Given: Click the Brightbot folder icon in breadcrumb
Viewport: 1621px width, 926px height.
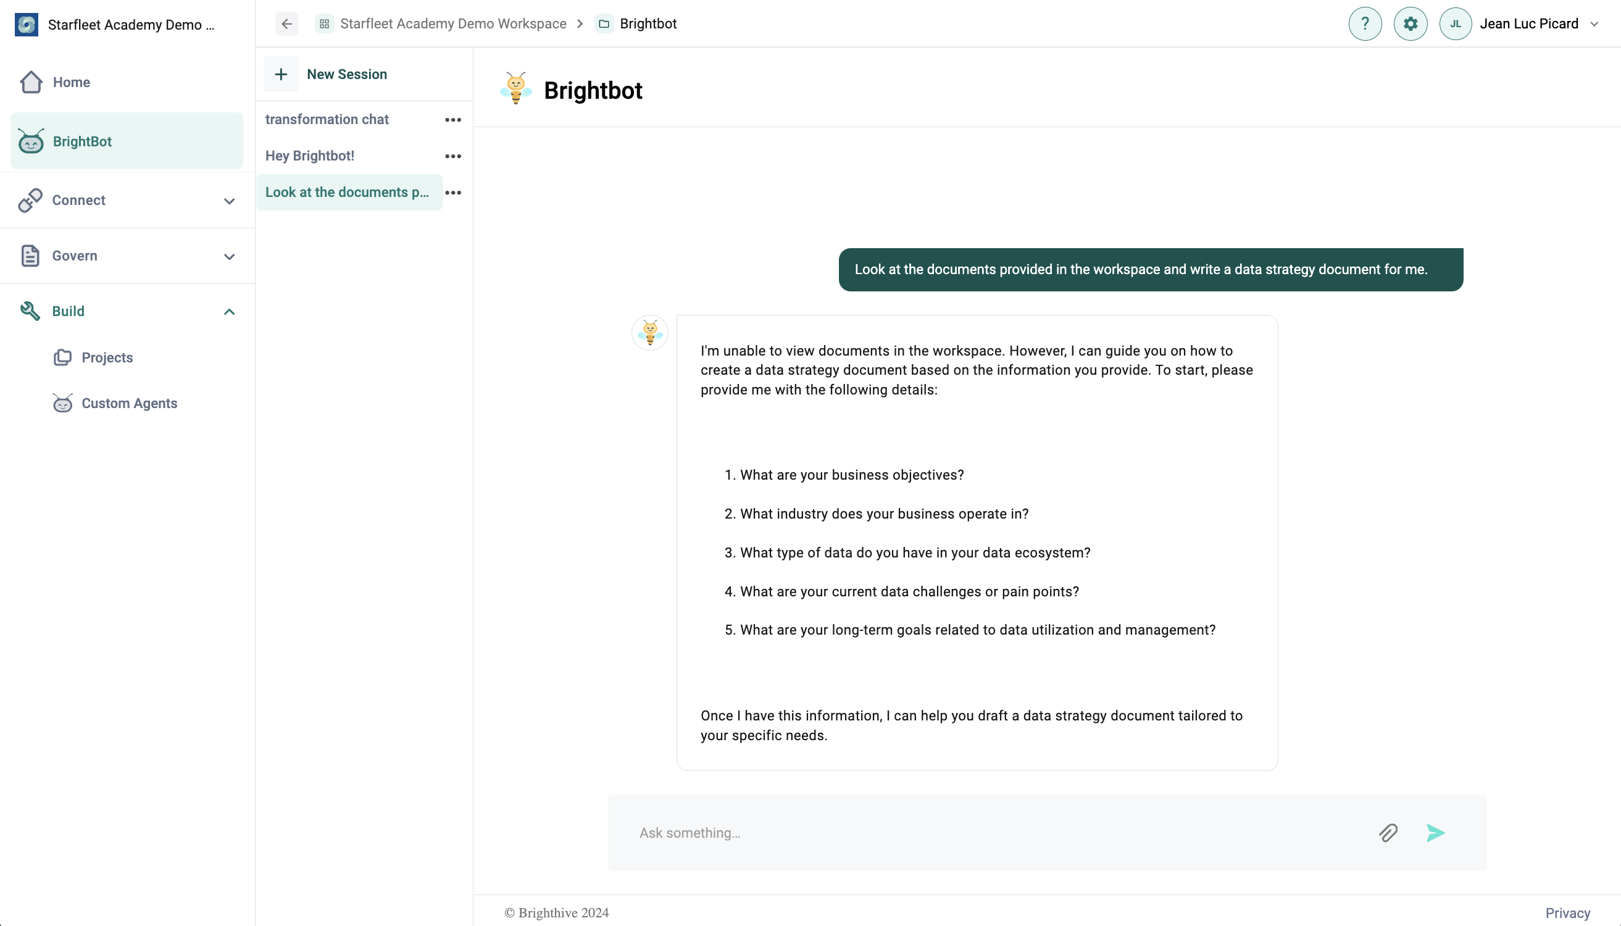Looking at the screenshot, I should point(604,24).
